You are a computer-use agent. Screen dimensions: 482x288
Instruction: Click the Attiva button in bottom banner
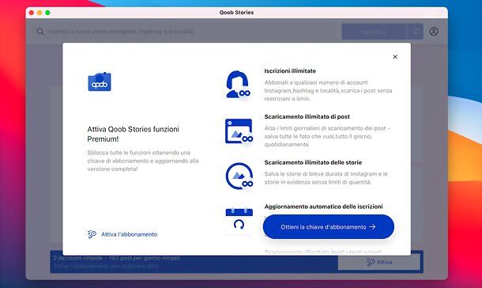(379, 262)
